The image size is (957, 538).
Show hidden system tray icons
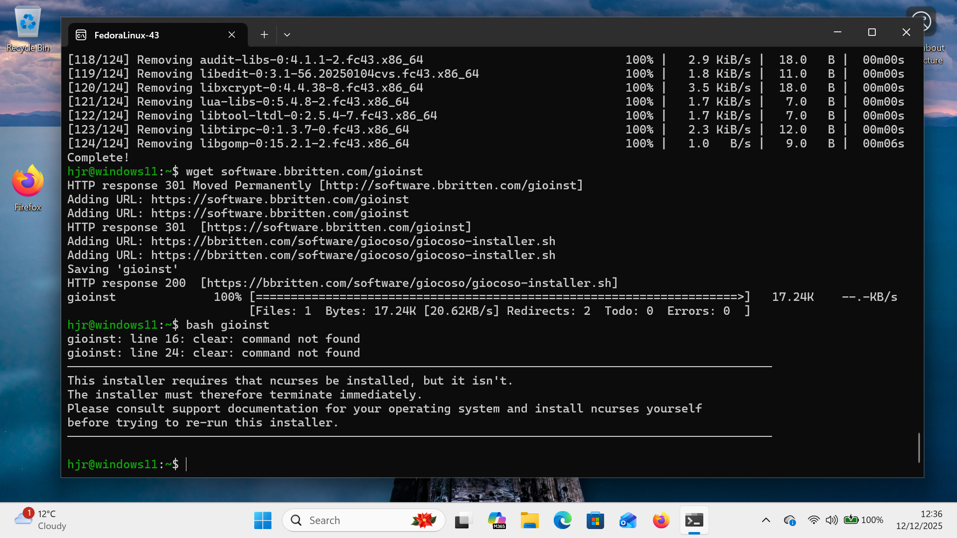766,521
